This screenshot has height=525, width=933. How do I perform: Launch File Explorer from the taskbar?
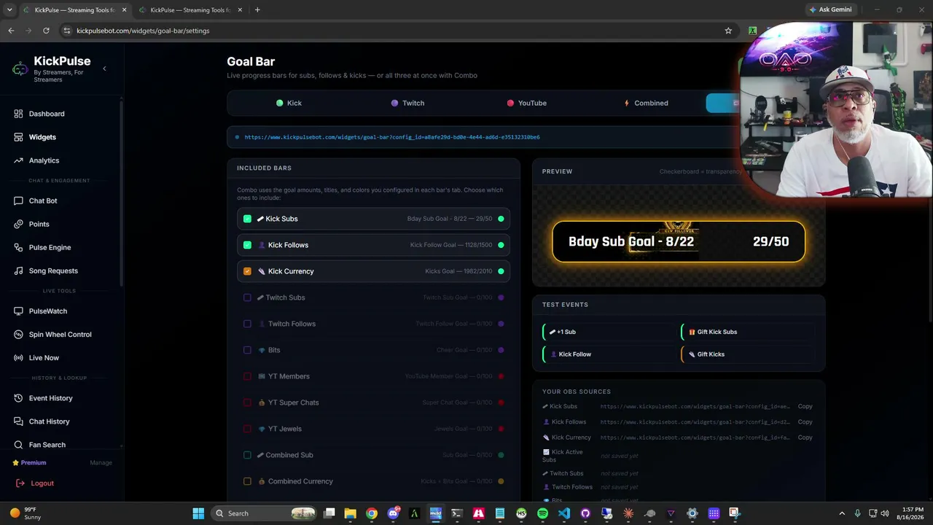pos(350,513)
